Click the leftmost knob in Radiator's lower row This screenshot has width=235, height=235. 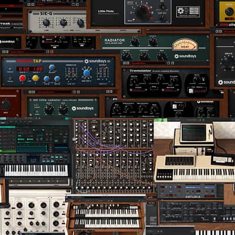(126, 56)
